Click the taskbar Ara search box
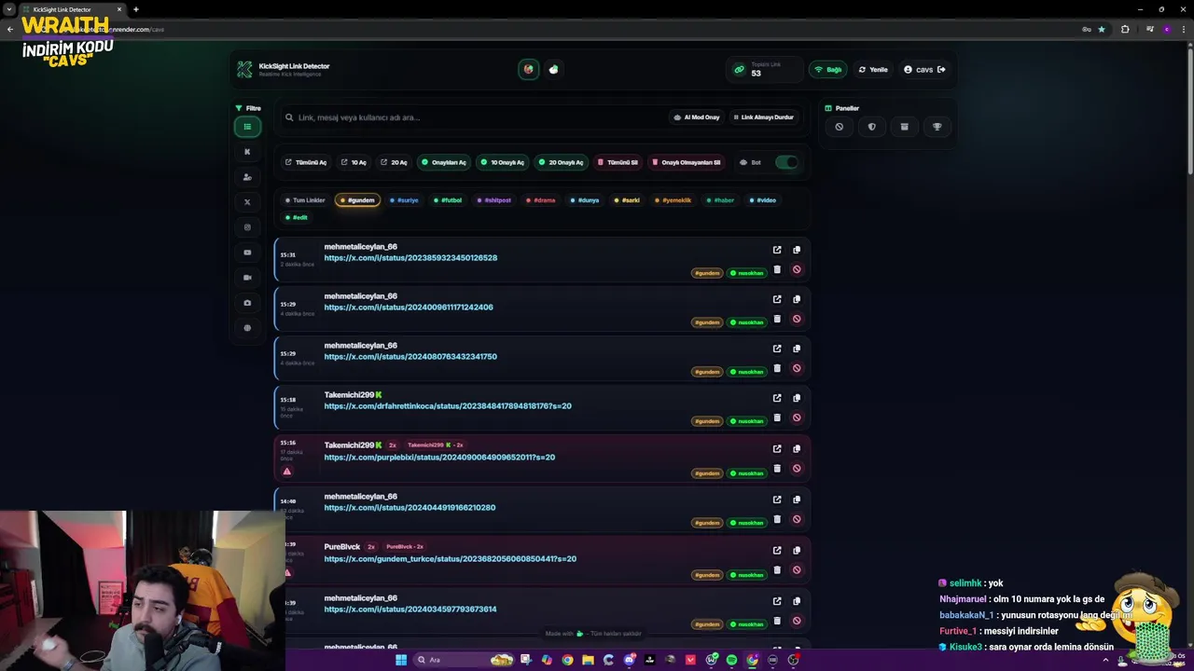Screen dimensions: 1194x671 [451, 660]
